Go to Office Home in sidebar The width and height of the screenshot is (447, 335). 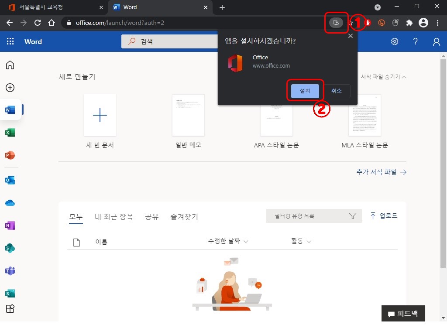point(10,65)
